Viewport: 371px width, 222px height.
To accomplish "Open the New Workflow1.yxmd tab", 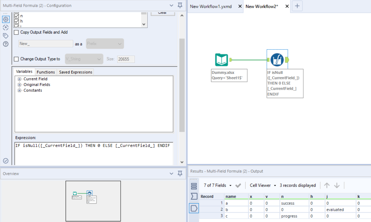I will pyautogui.click(x=210, y=6).
